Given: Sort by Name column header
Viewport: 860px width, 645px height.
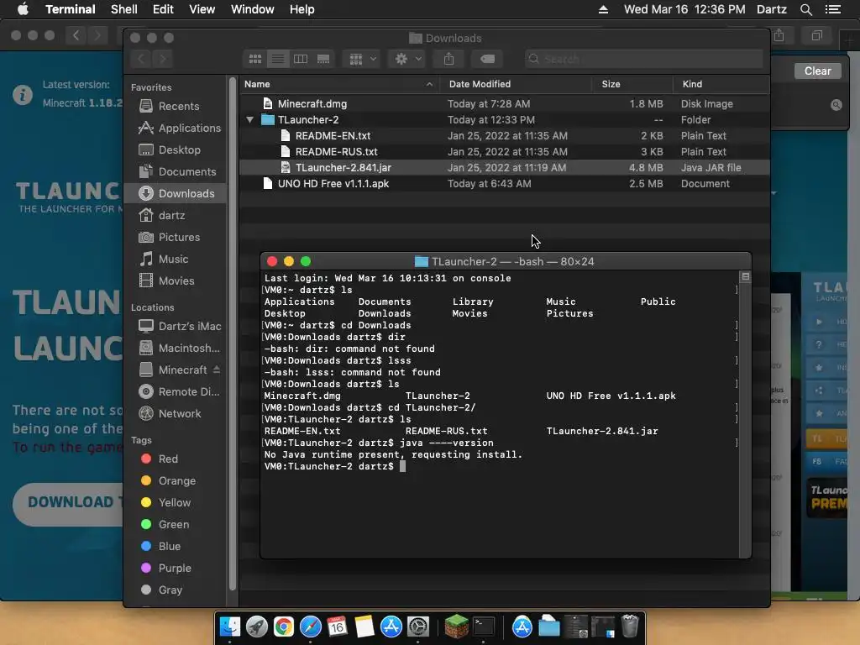Looking at the screenshot, I should click(x=338, y=84).
